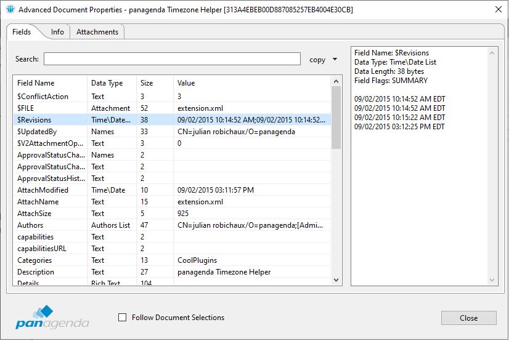The width and height of the screenshot is (509, 341).
Task: Select the Description field row
Action: 172,272
